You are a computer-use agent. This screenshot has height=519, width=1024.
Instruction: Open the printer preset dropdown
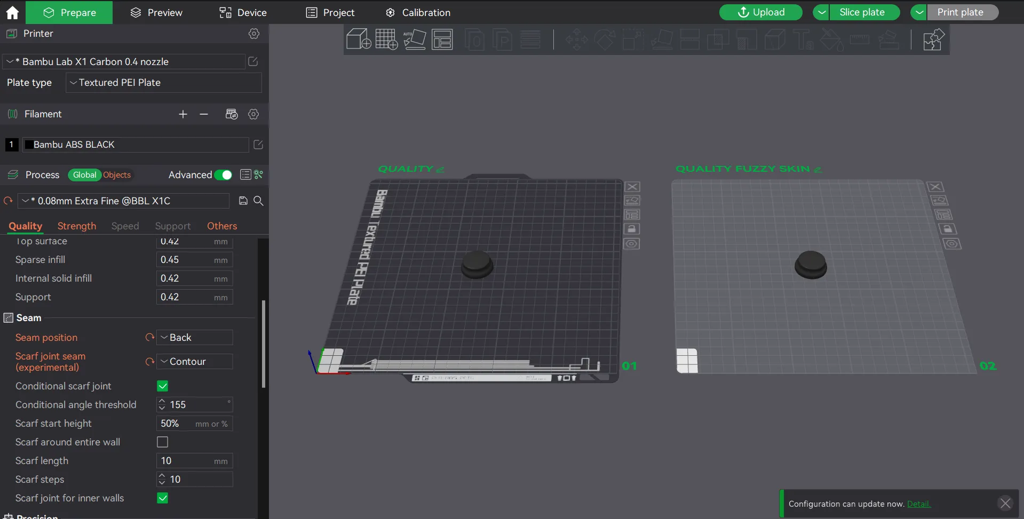coord(123,62)
